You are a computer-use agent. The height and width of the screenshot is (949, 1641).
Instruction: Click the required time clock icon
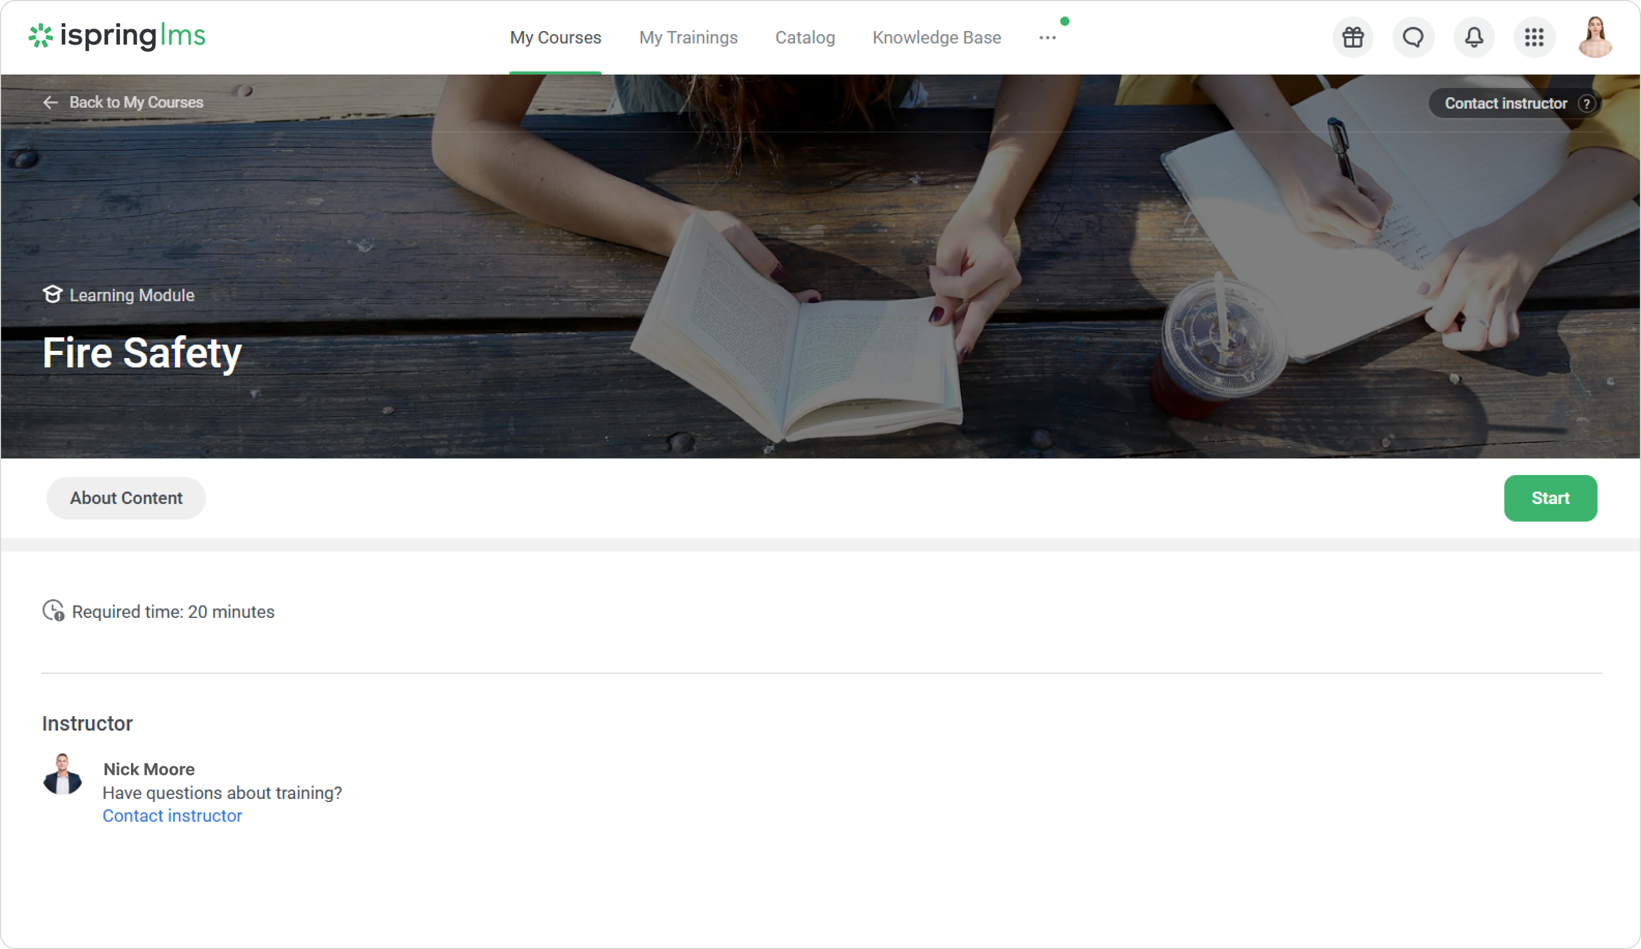[53, 611]
